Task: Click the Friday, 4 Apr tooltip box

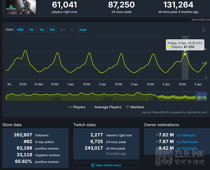Action: [x=185, y=45]
